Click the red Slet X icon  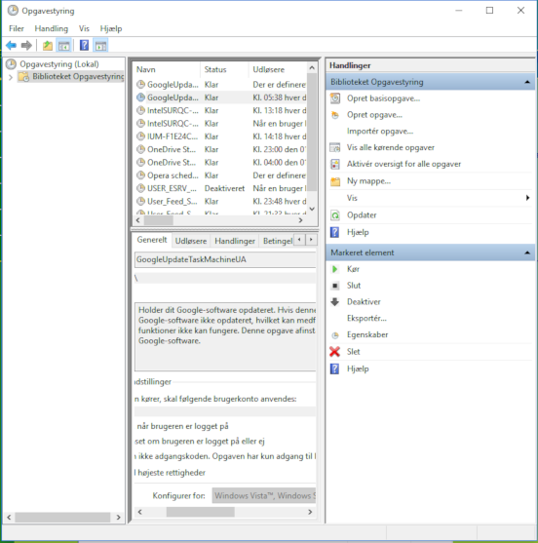point(335,352)
